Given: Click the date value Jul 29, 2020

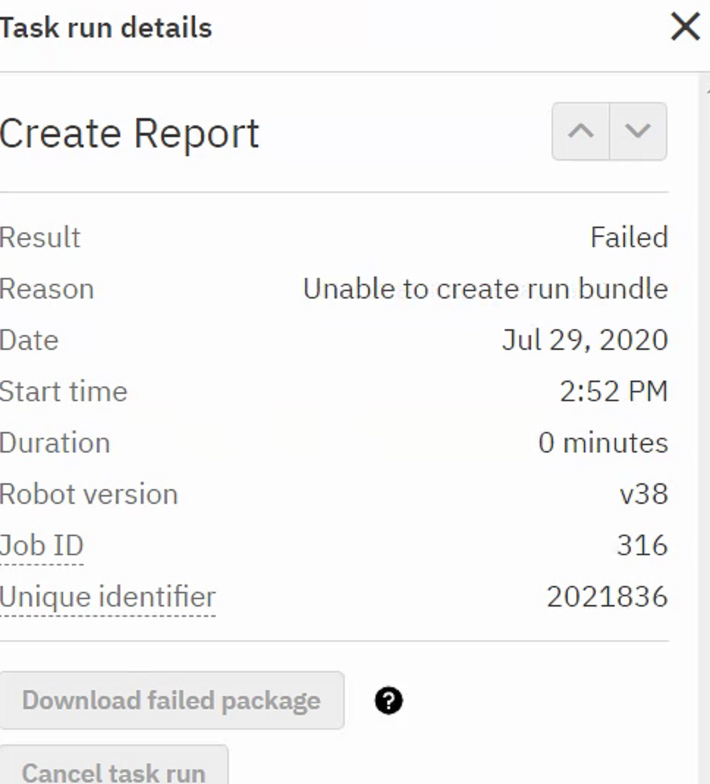Looking at the screenshot, I should coord(585,340).
